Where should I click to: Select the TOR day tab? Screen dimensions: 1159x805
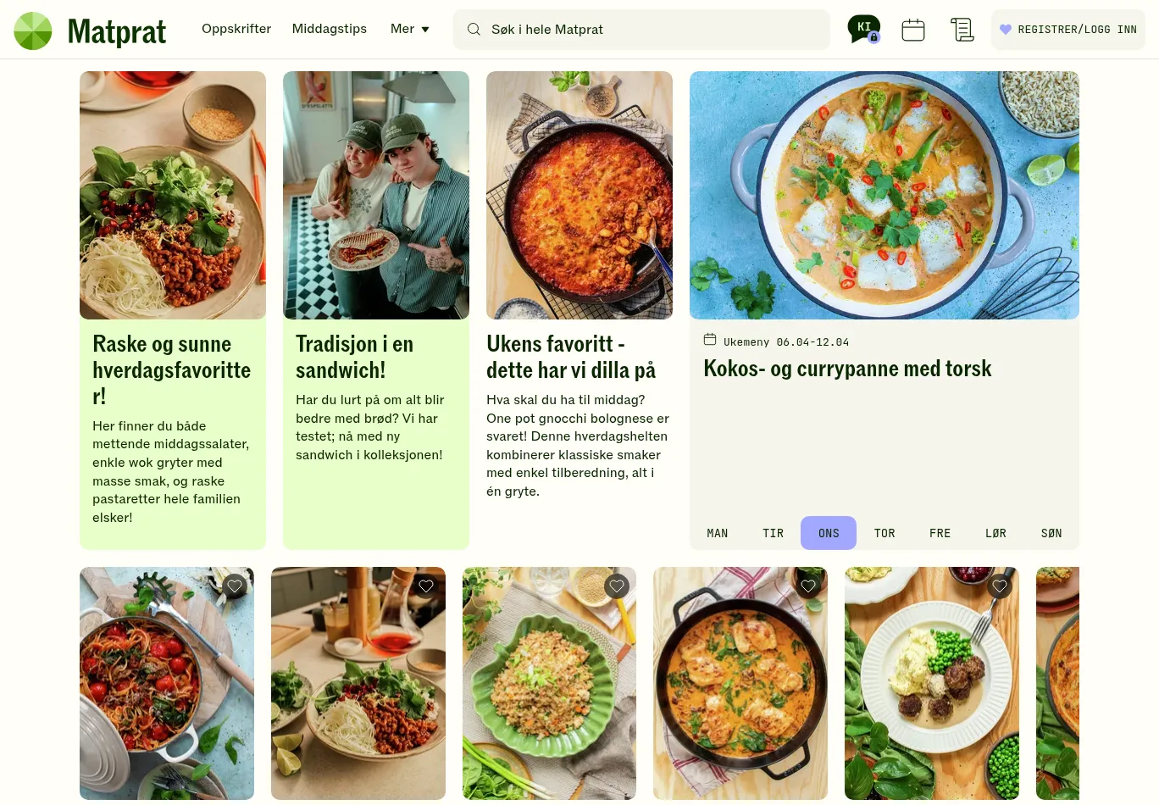pos(884,533)
